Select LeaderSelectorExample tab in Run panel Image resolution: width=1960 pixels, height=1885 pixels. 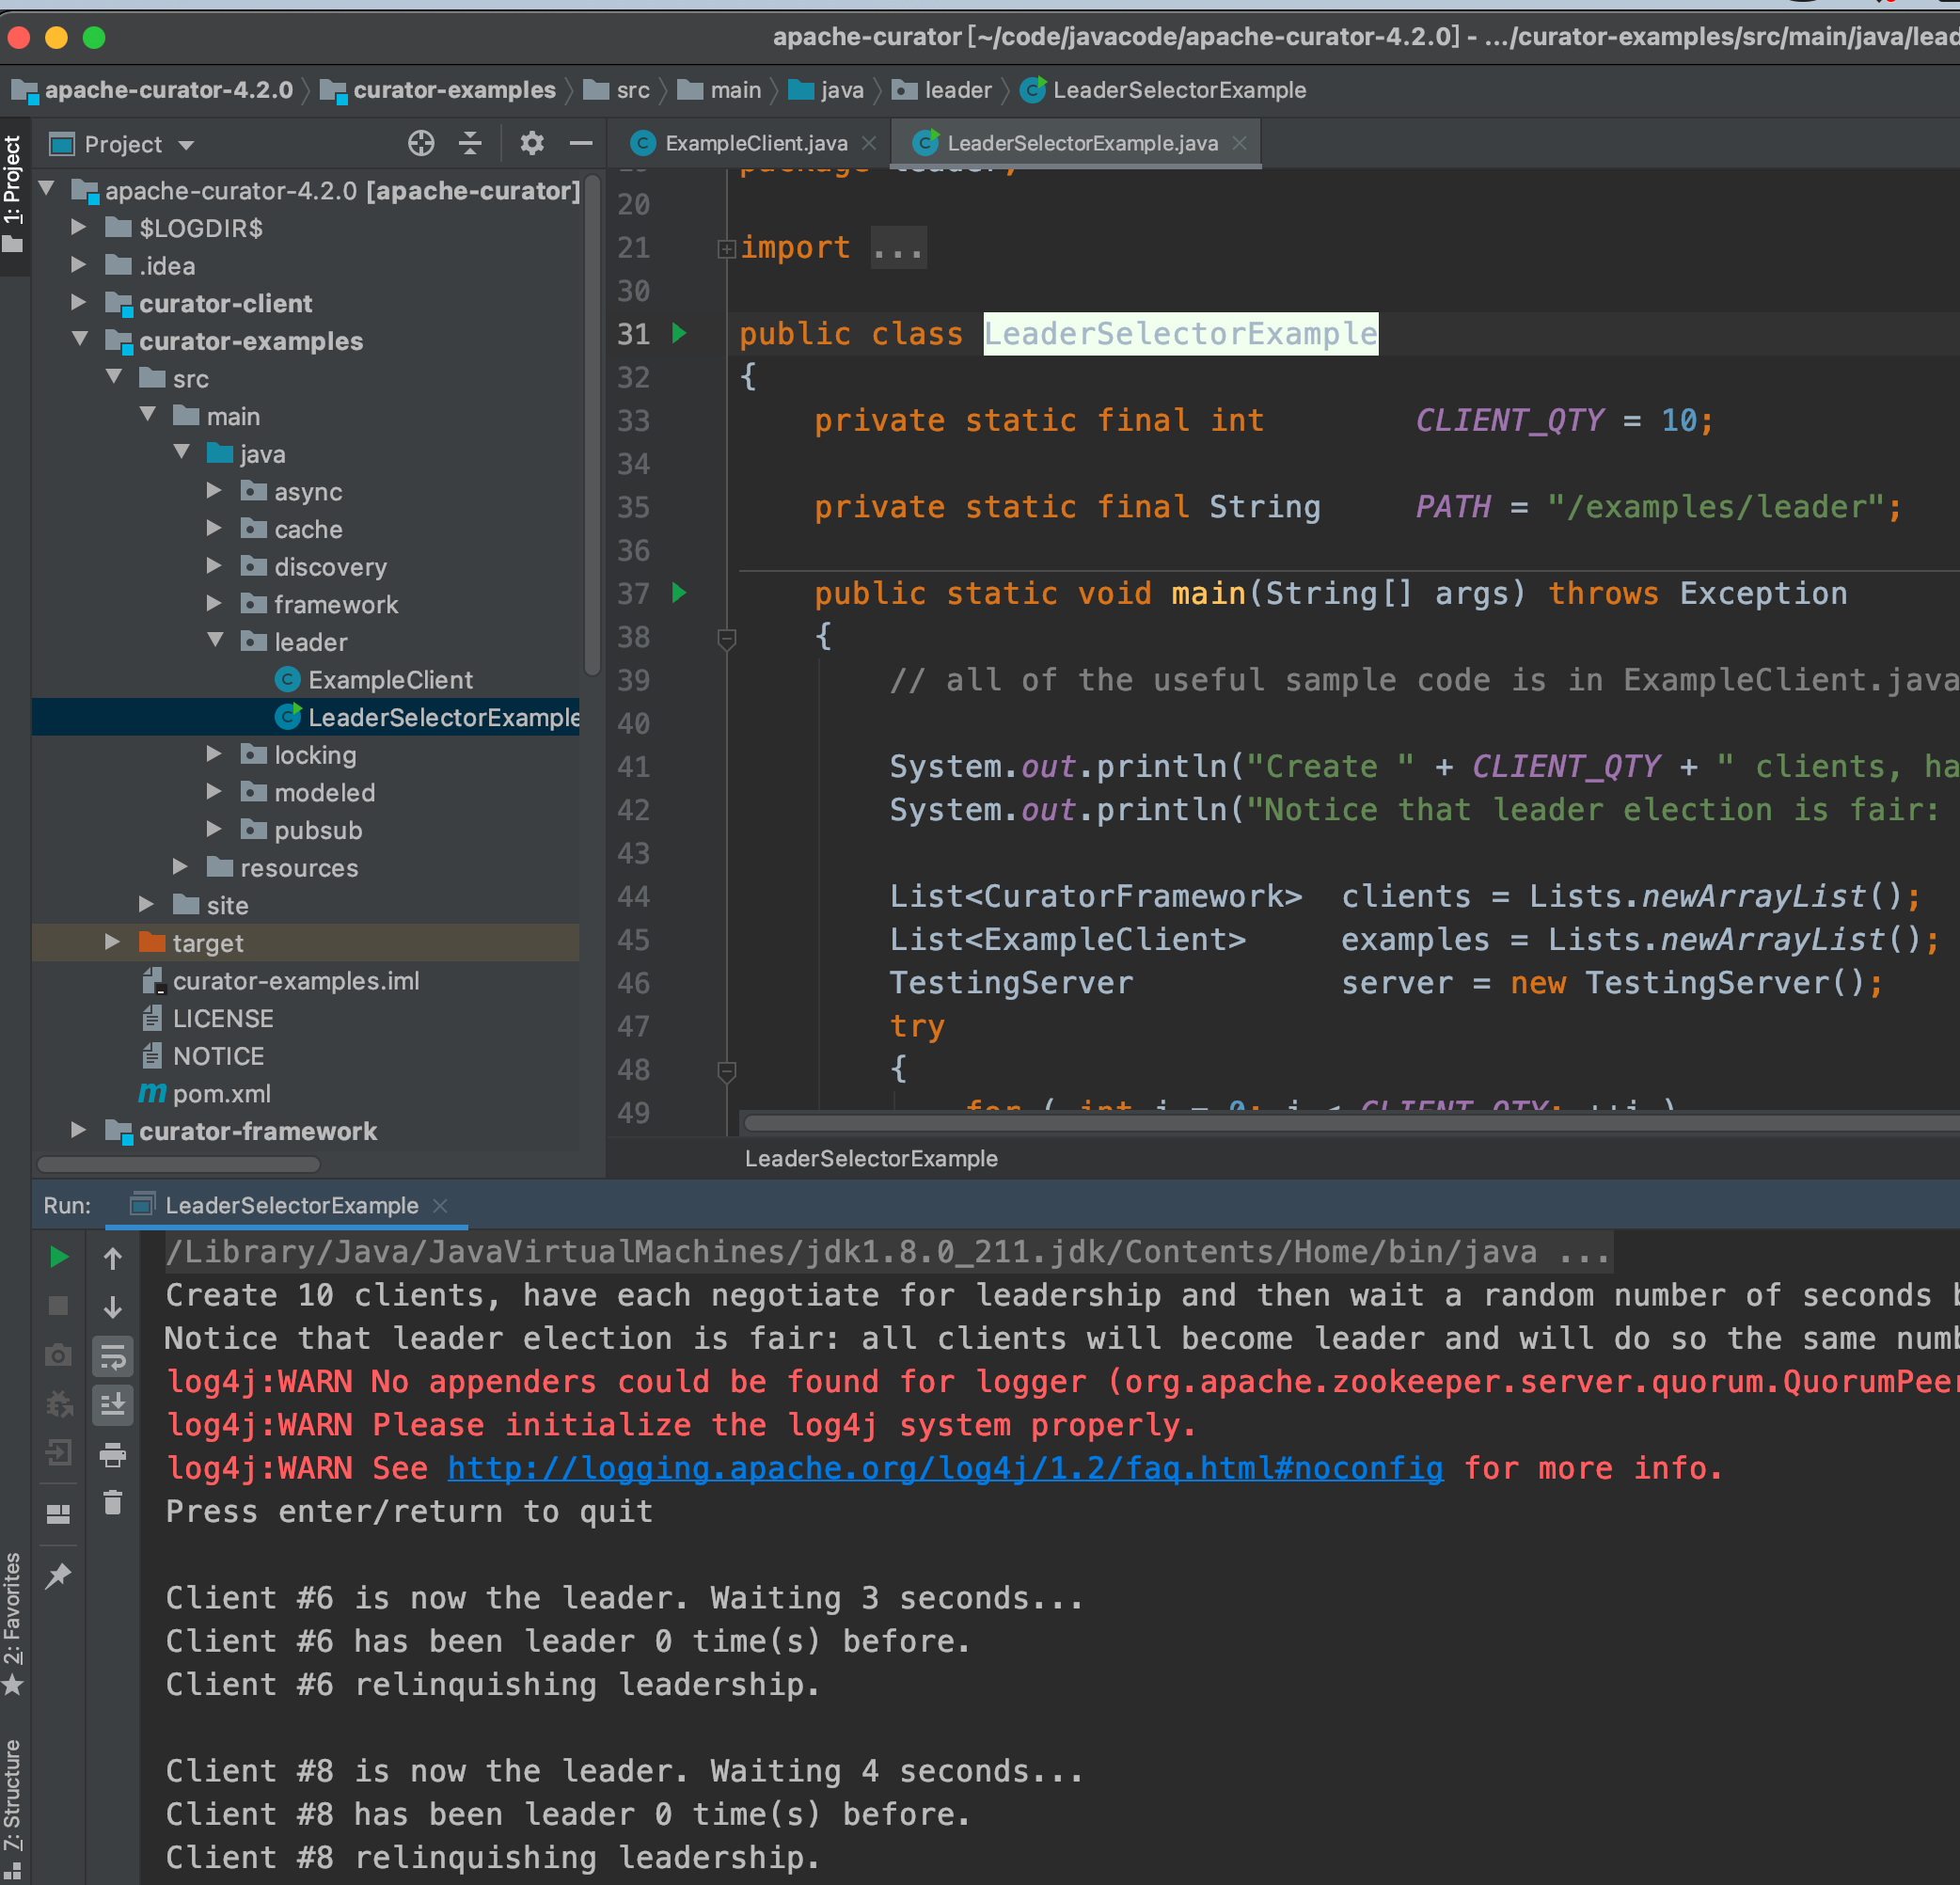[290, 1205]
